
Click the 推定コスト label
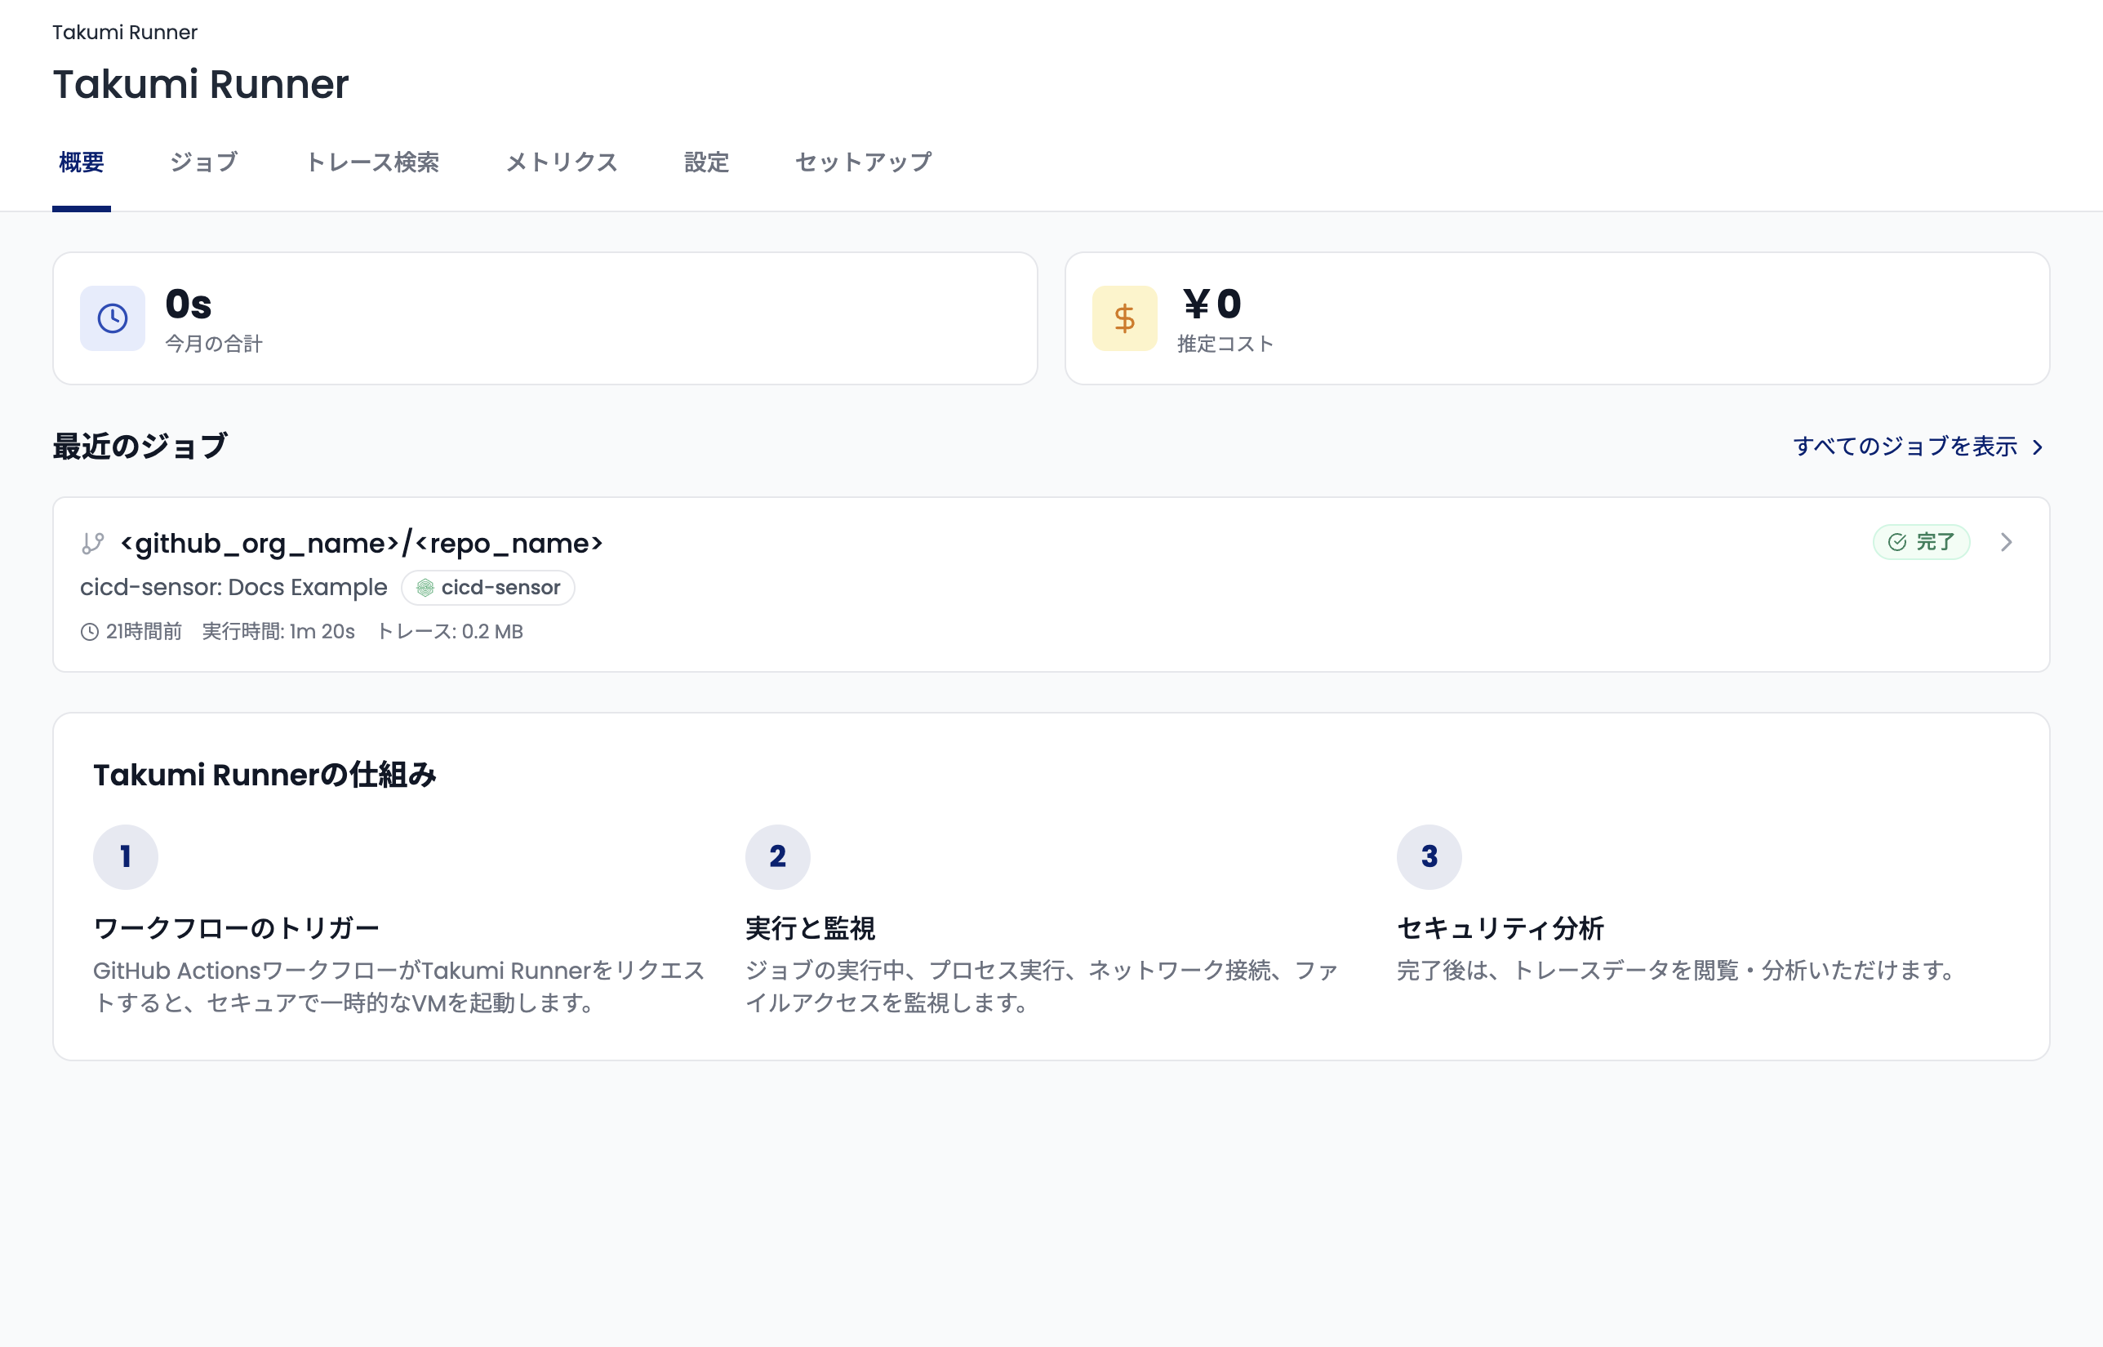tap(1225, 344)
